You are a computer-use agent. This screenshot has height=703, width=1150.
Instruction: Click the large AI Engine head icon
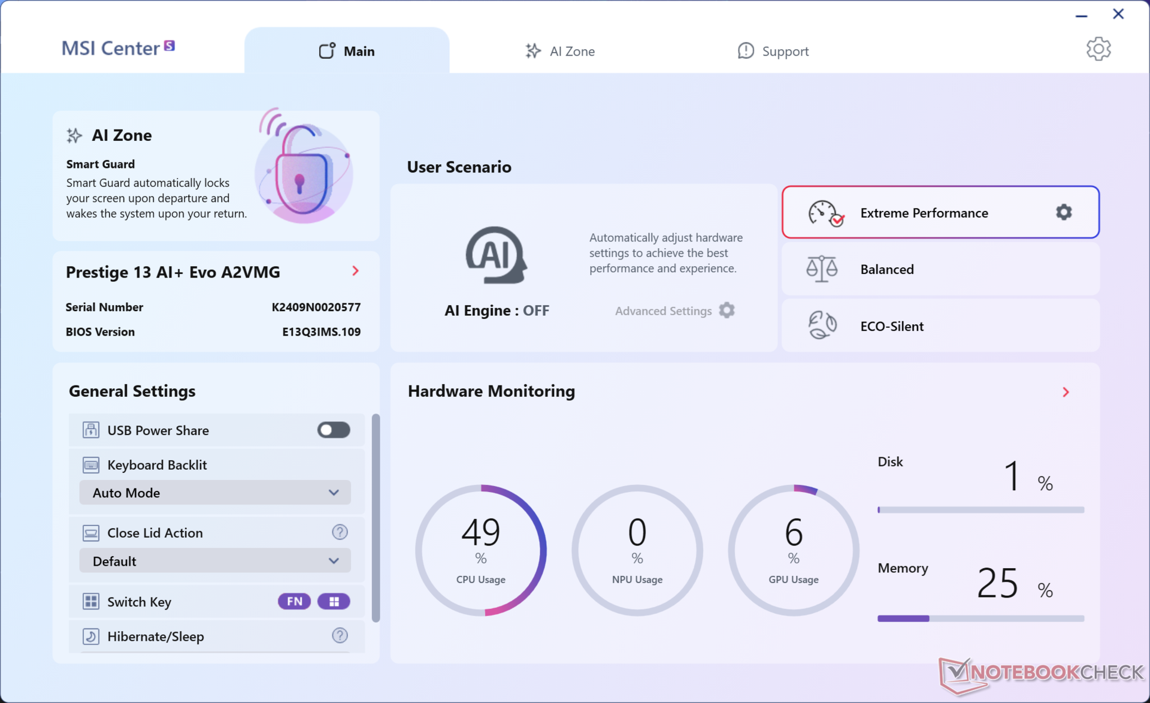tap(496, 255)
